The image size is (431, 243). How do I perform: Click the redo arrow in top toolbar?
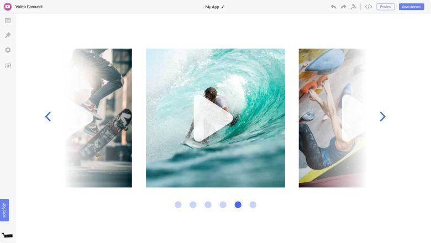pyautogui.click(x=343, y=7)
